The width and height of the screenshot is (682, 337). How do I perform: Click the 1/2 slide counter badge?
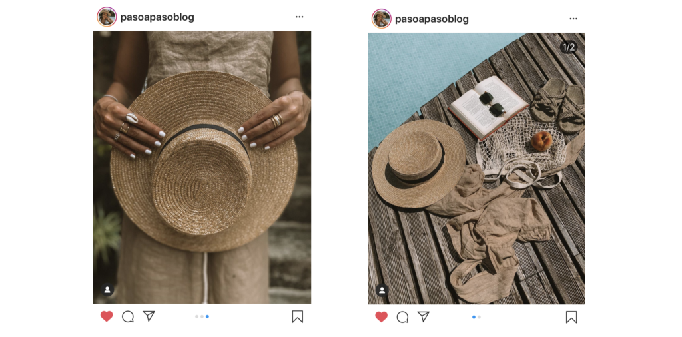569,47
